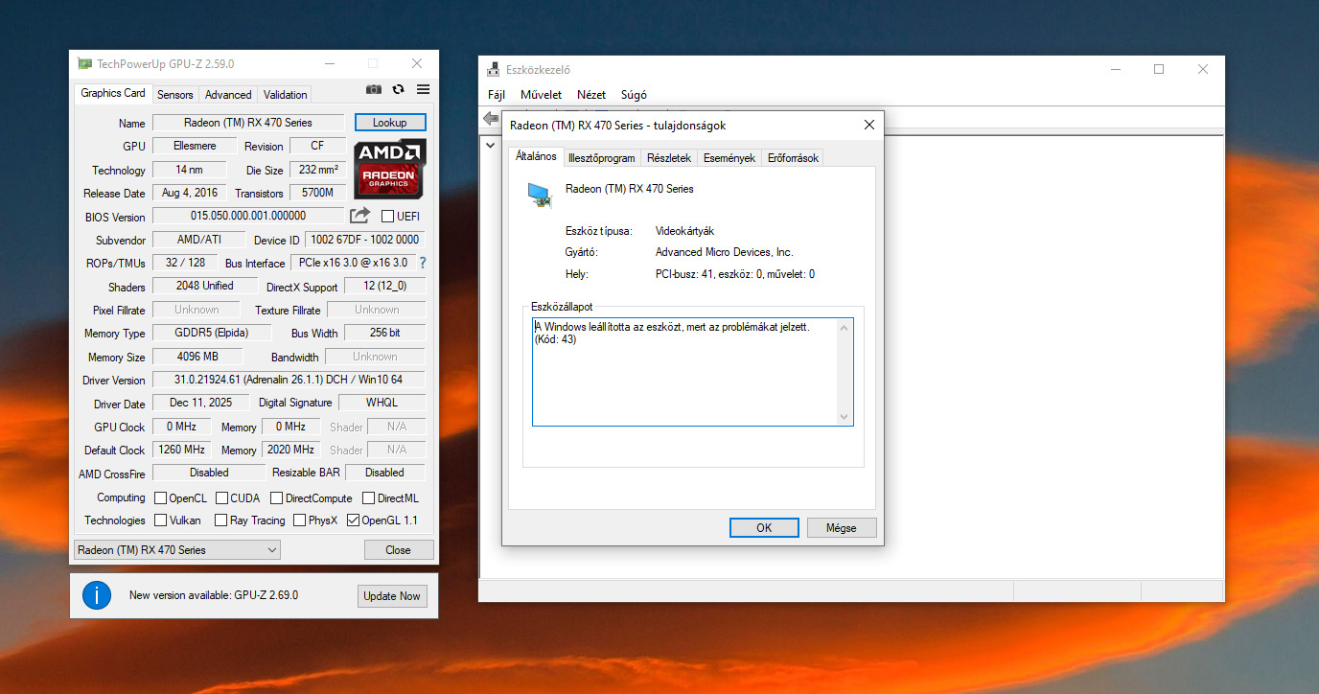Select the Graphics Card tab
The height and width of the screenshot is (694, 1319).
113,93
